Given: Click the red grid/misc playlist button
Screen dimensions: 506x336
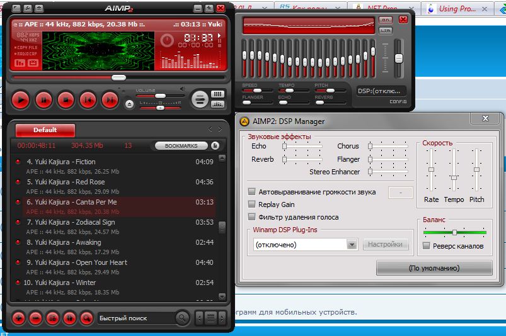Looking at the screenshot, I should [52, 318].
